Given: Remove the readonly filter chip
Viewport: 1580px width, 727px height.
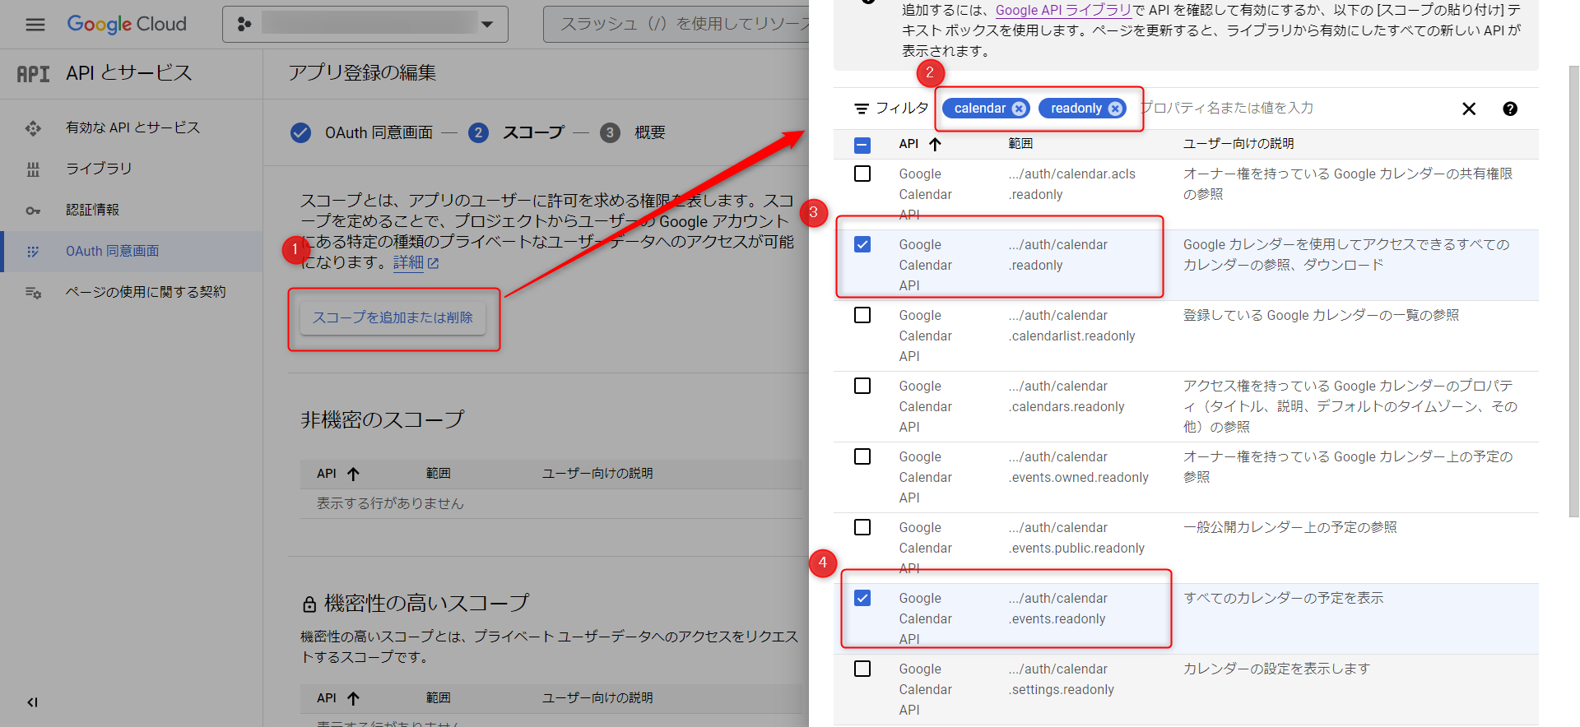Looking at the screenshot, I should tap(1115, 109).
